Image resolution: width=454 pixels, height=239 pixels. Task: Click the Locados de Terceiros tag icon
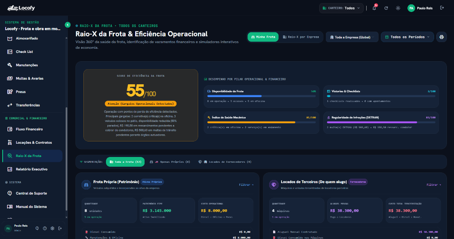coord(274,184)
